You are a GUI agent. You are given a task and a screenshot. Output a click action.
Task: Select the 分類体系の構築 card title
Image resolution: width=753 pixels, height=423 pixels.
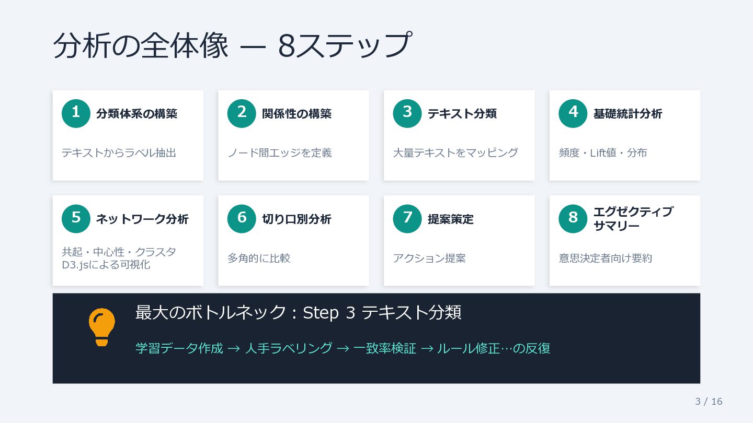coord(136,113)
